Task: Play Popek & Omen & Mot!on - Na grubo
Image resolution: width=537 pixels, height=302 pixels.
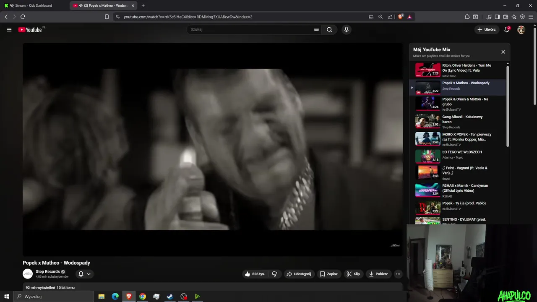Action: click(x=457, y=104)
